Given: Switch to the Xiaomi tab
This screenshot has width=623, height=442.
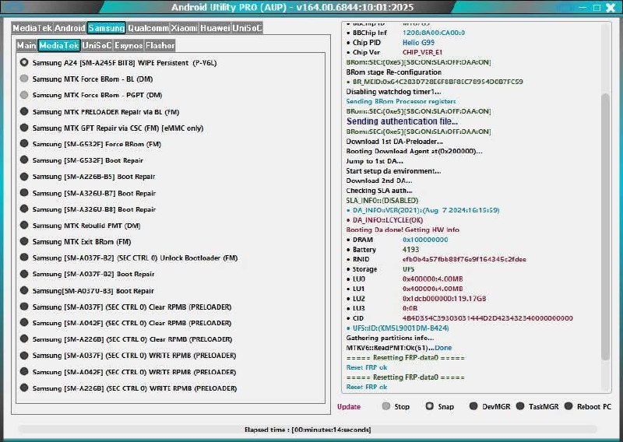Looking at the screenshot, I should click(185, 28).
